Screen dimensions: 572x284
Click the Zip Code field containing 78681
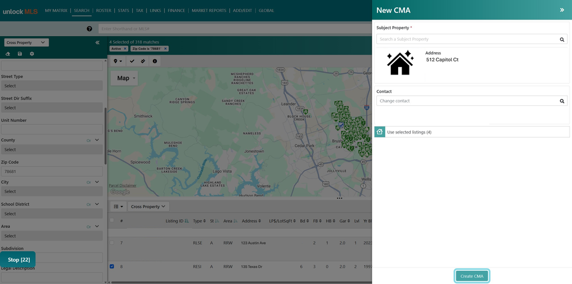51,171
